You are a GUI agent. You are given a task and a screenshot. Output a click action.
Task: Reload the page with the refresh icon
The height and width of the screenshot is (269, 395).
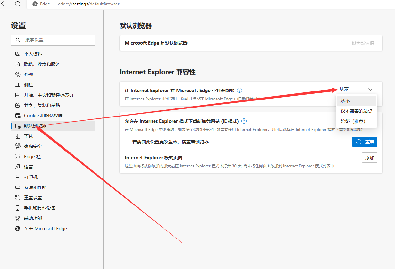(18, 4)
